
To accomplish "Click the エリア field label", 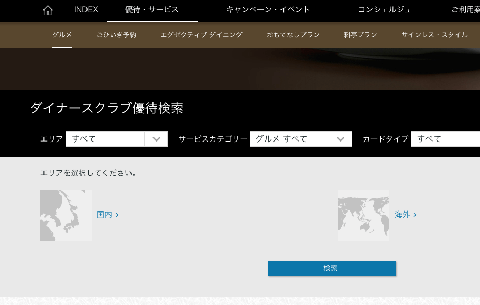I will click(x=52, y=139).
